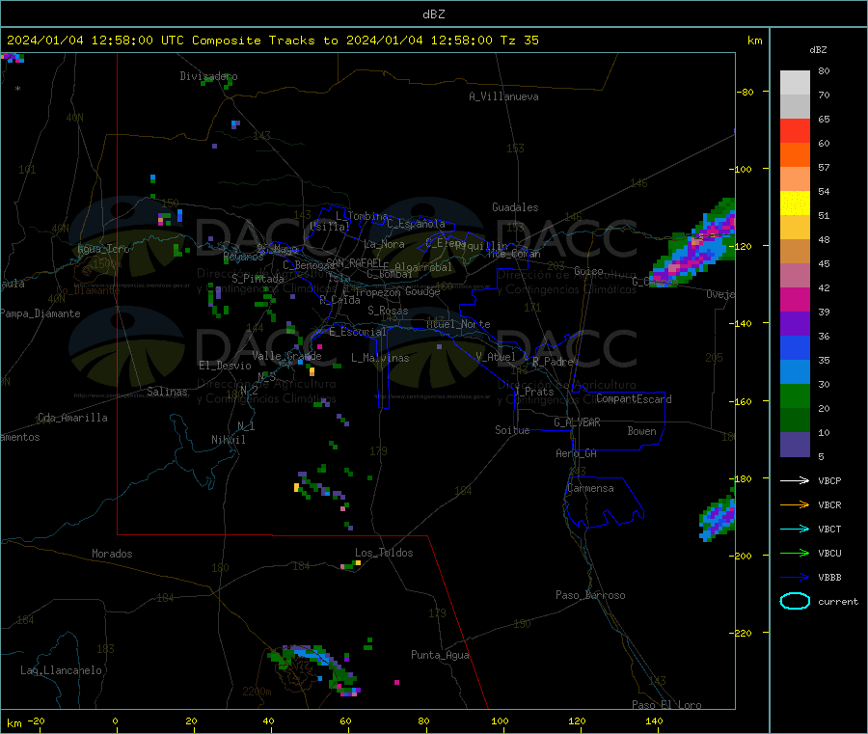Viewport: 868px width, 734px height.
Task: Click the 'Bowen' map label
Action: click(641, 432)
